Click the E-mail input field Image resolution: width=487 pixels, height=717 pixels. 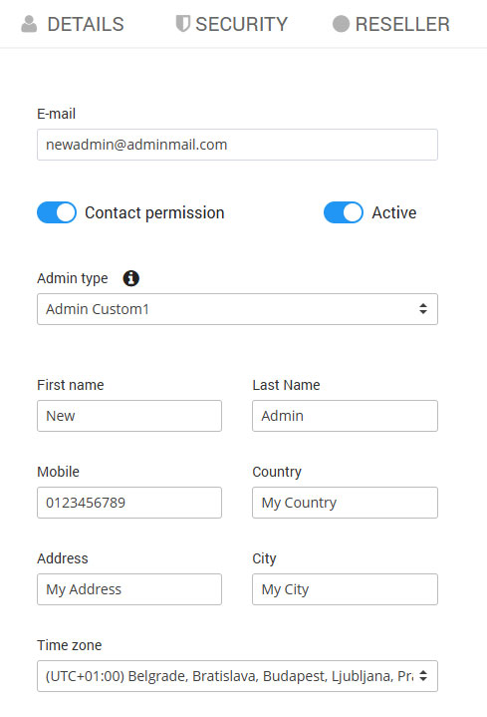click(x=238, y=145)
